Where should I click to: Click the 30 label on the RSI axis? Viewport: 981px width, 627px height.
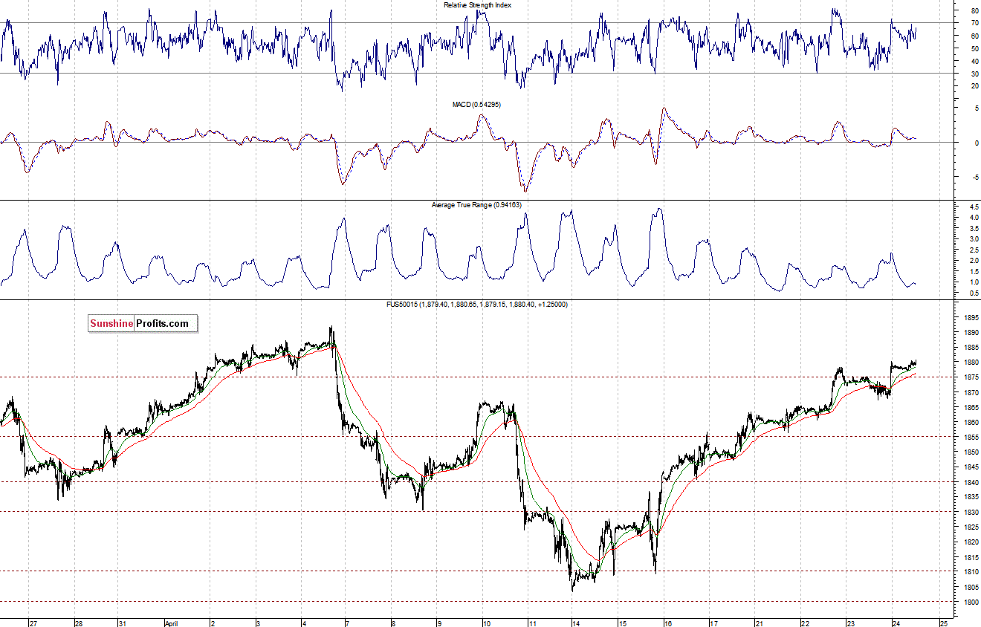[974, 74]
